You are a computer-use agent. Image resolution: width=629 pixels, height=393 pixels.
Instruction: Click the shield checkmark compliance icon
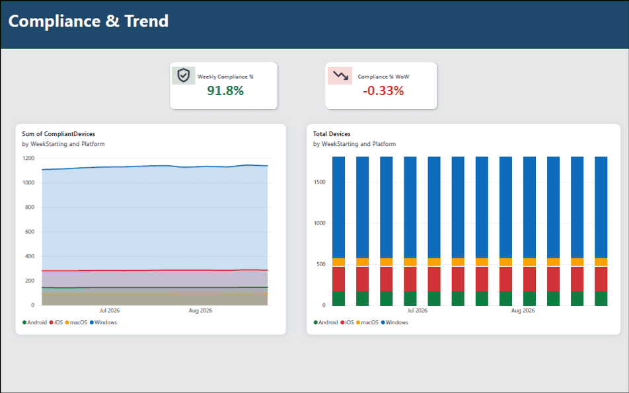tap(183, 75)
